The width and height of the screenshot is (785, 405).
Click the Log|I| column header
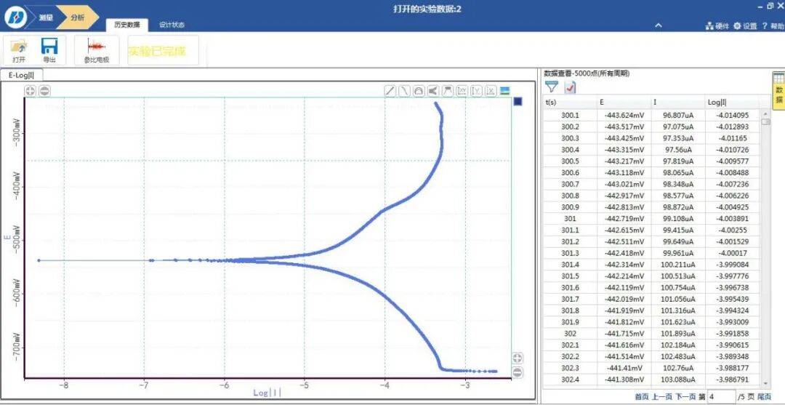(732, 102)
